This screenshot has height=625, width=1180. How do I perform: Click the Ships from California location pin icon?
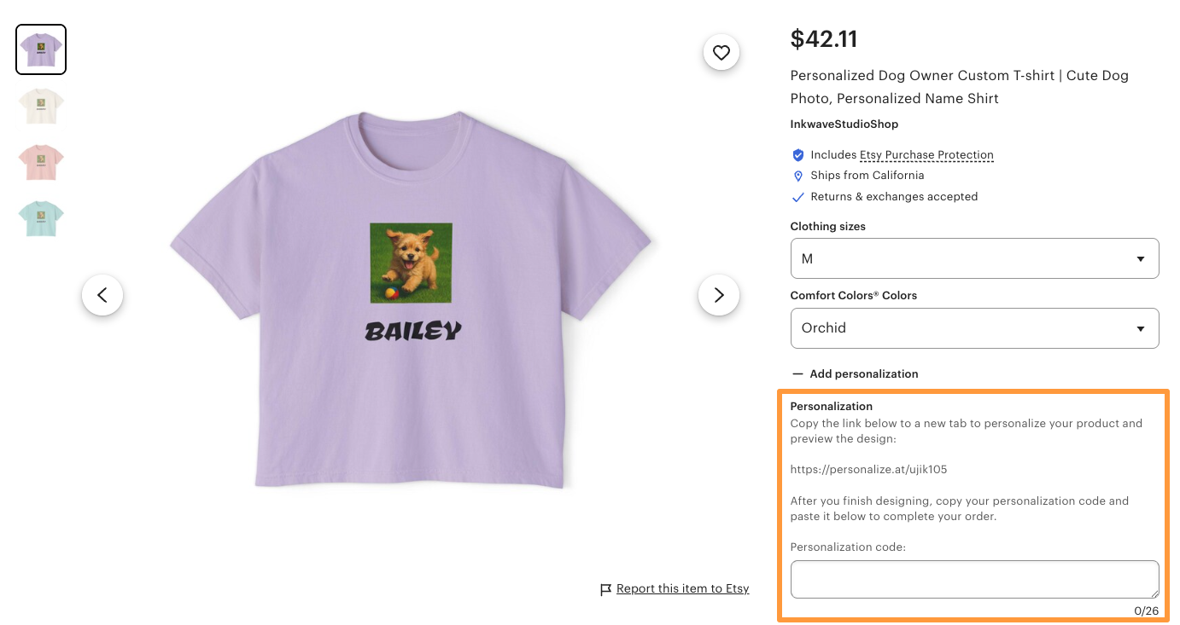pos(797,176)
